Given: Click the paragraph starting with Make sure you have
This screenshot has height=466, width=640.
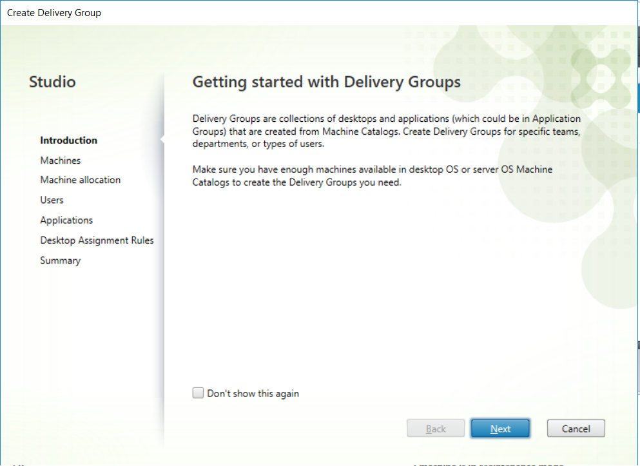Looking at the screenshot, I should [x=373, y=175].
